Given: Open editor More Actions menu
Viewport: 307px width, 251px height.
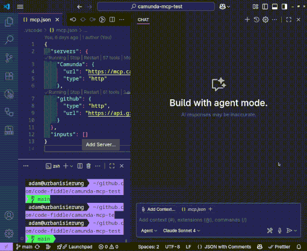Looking at the screenshot, I should click(x=122, y=19).
